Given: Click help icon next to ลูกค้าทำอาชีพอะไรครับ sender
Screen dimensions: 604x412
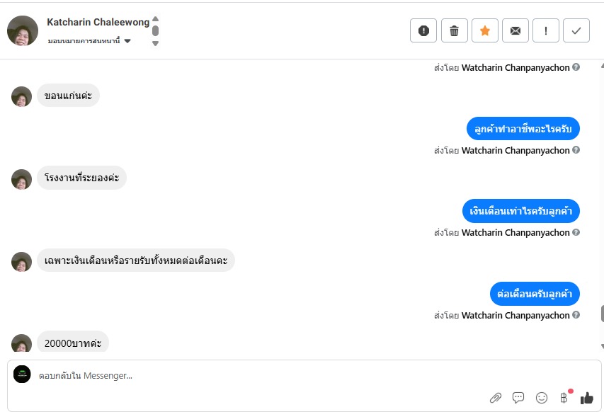Looking at the screenshot, I should [x=576, y=150].
